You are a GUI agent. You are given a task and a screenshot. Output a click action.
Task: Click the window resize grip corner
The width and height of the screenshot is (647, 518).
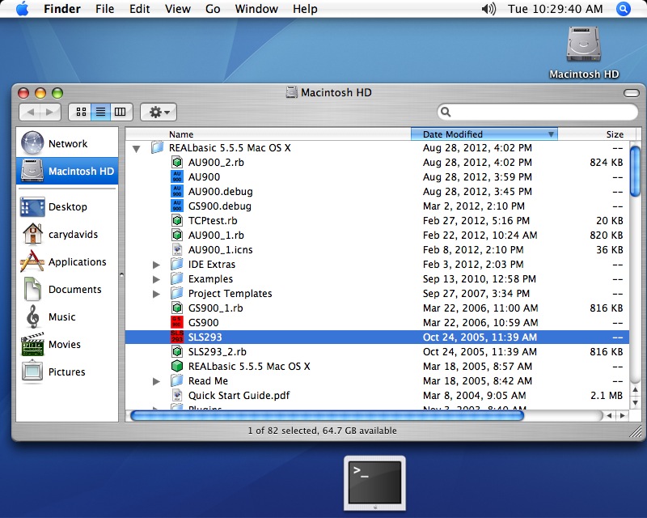click(x=636, y=431)
